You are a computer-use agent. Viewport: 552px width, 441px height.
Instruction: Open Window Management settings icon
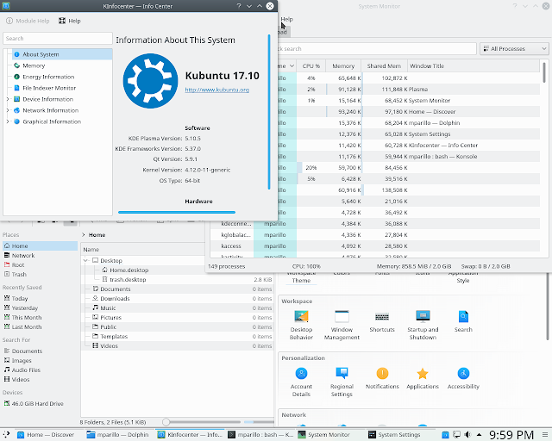[342, 316]
